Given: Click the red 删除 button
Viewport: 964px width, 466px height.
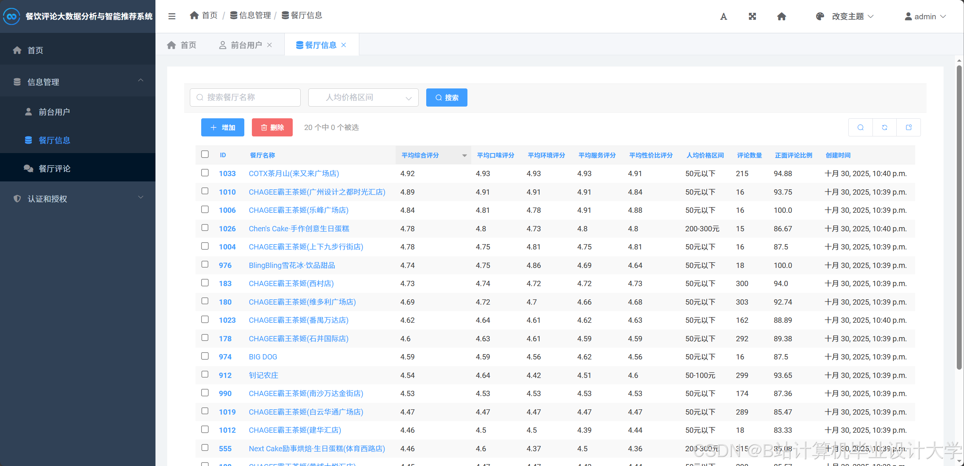Looking at the screenshot, I should click(x=272, y=127).
